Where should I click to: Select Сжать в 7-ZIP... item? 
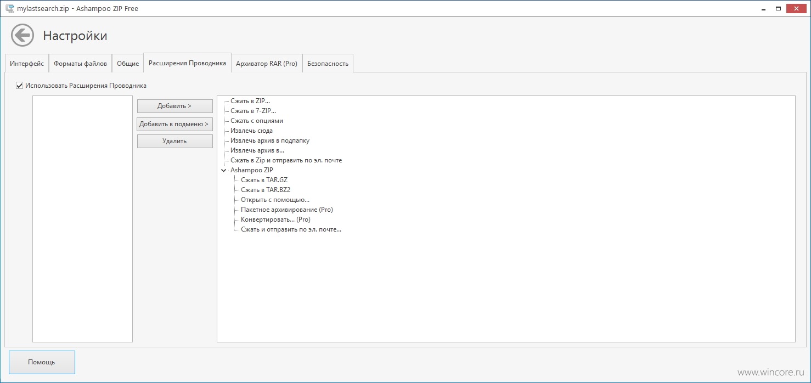[253, 111]
